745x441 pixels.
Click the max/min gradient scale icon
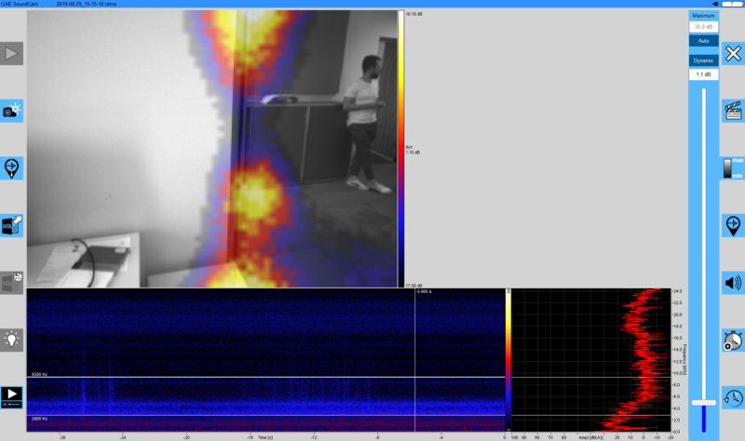pyautogui.click(x=733, y=168)
